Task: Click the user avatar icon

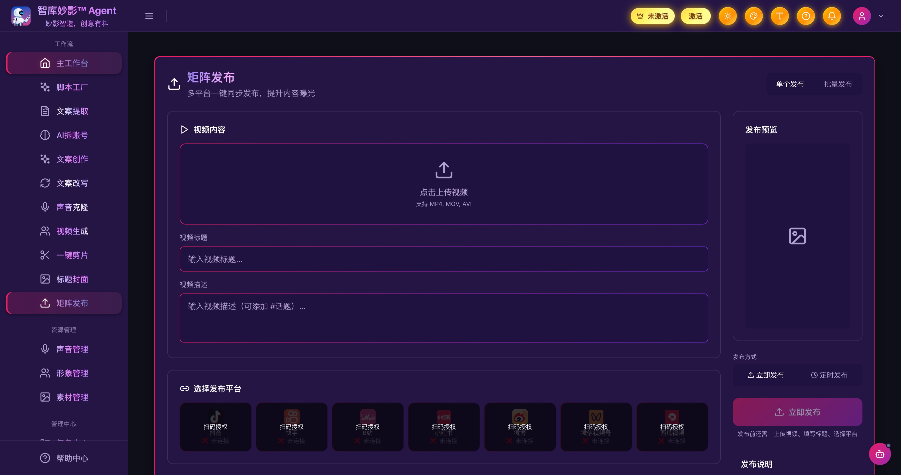Action: (x=862, y=16)
